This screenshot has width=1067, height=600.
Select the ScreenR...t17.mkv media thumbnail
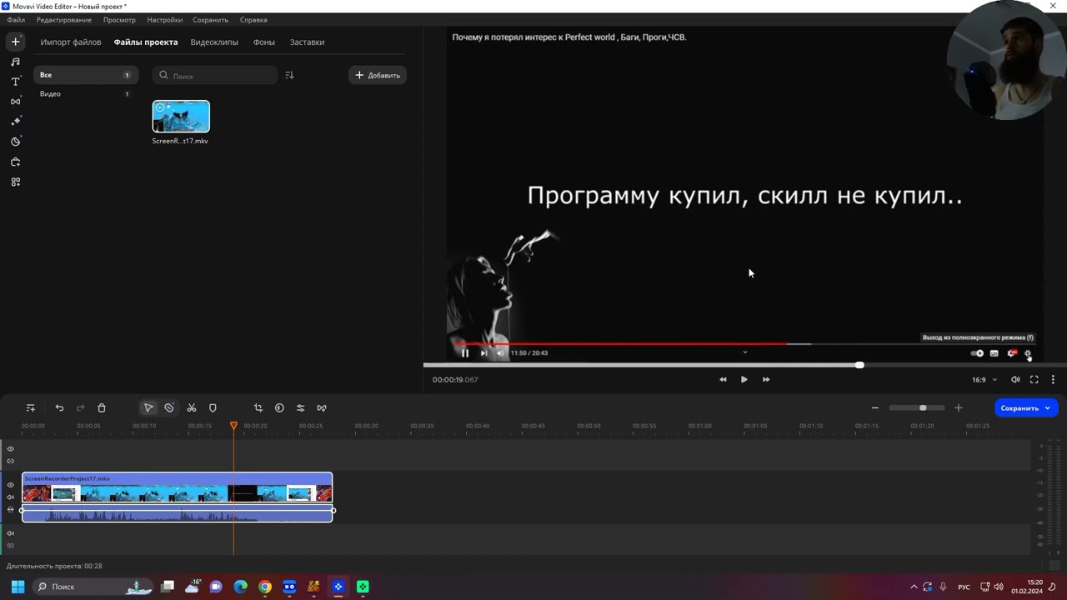pyautogui.click(x=181, y=117)
